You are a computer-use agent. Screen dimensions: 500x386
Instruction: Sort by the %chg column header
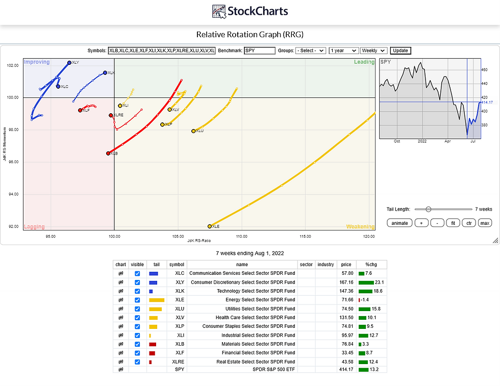click(x=371, y=265)
